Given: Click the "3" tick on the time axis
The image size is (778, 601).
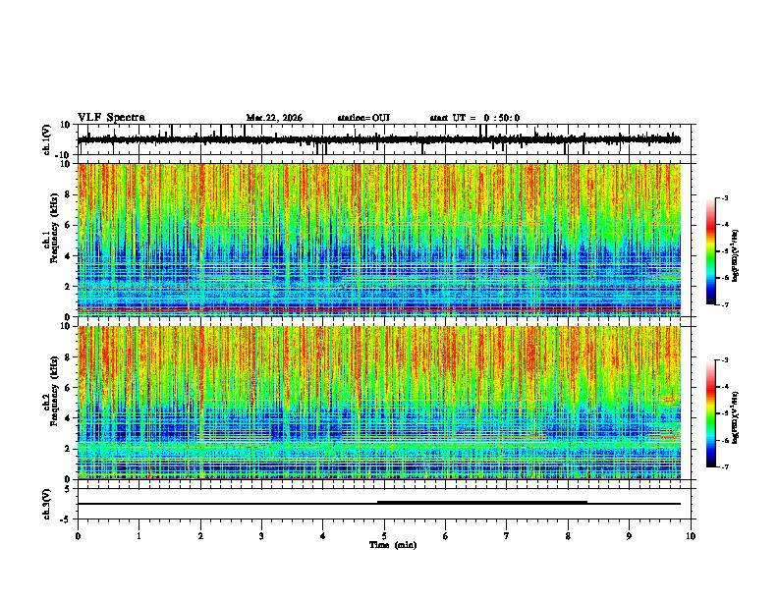Looking at the screenshot, I should pos(261,536).
